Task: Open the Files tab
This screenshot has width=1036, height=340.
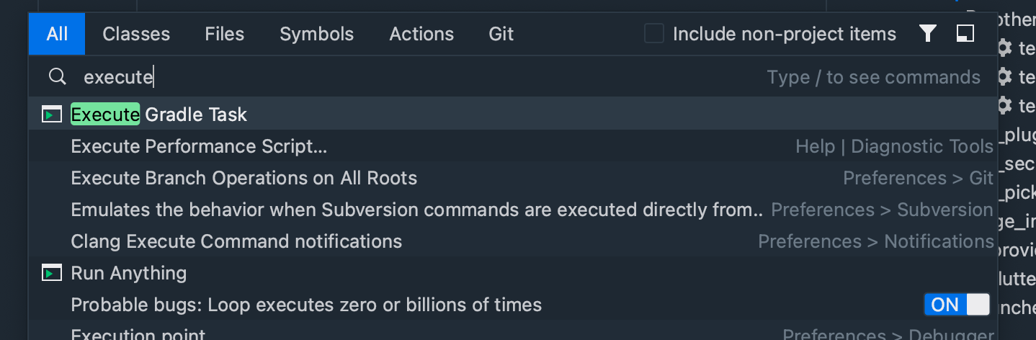Action: (x=225, y=34)
